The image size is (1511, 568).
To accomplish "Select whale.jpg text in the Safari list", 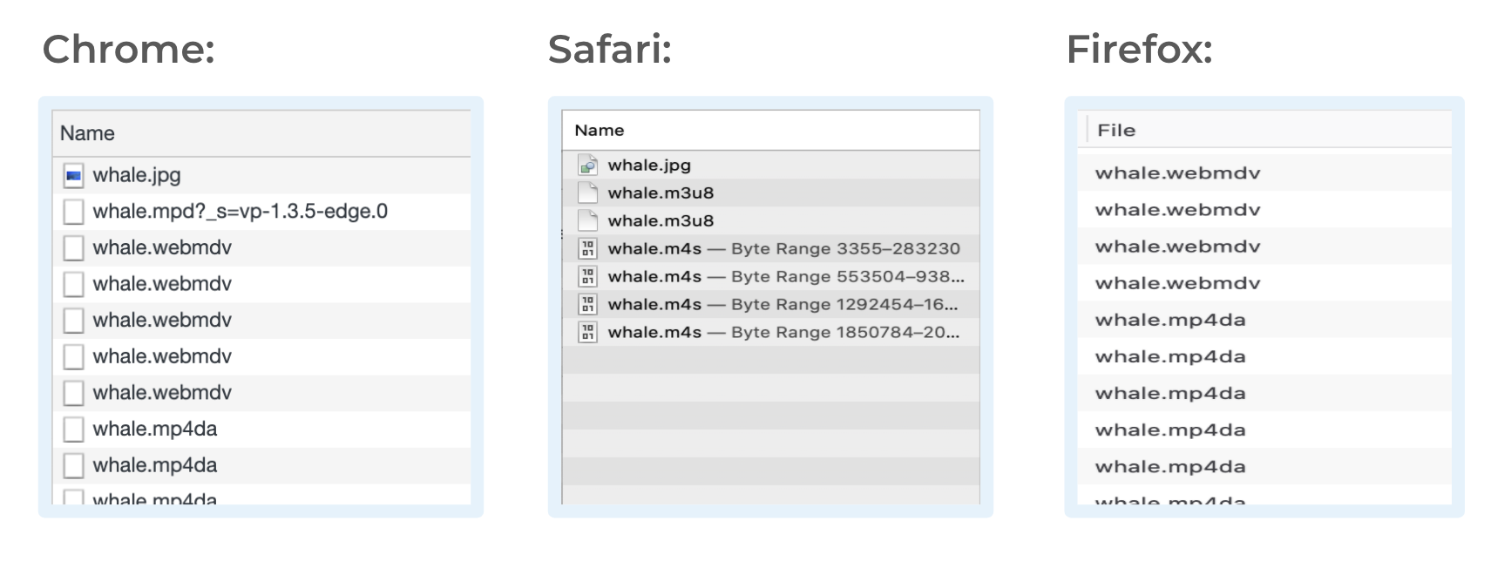I will tap(649, 166).
